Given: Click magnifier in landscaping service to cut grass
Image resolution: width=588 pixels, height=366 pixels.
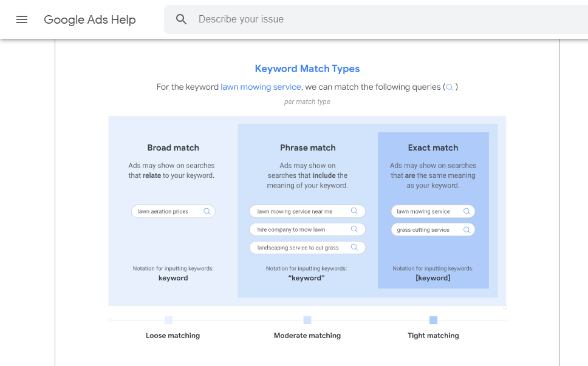Looking at the screenshot, I should pos(354,247).
